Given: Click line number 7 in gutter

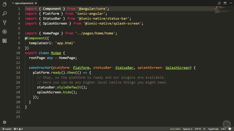Looking at the screenshot, I should 19,38.
